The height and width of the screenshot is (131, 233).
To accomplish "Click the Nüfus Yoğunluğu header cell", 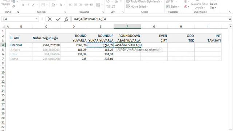I will [46, 38].
